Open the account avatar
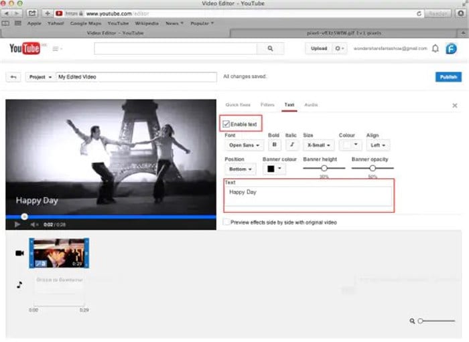Viewport: 469px width, 342px height. point(451,48)
